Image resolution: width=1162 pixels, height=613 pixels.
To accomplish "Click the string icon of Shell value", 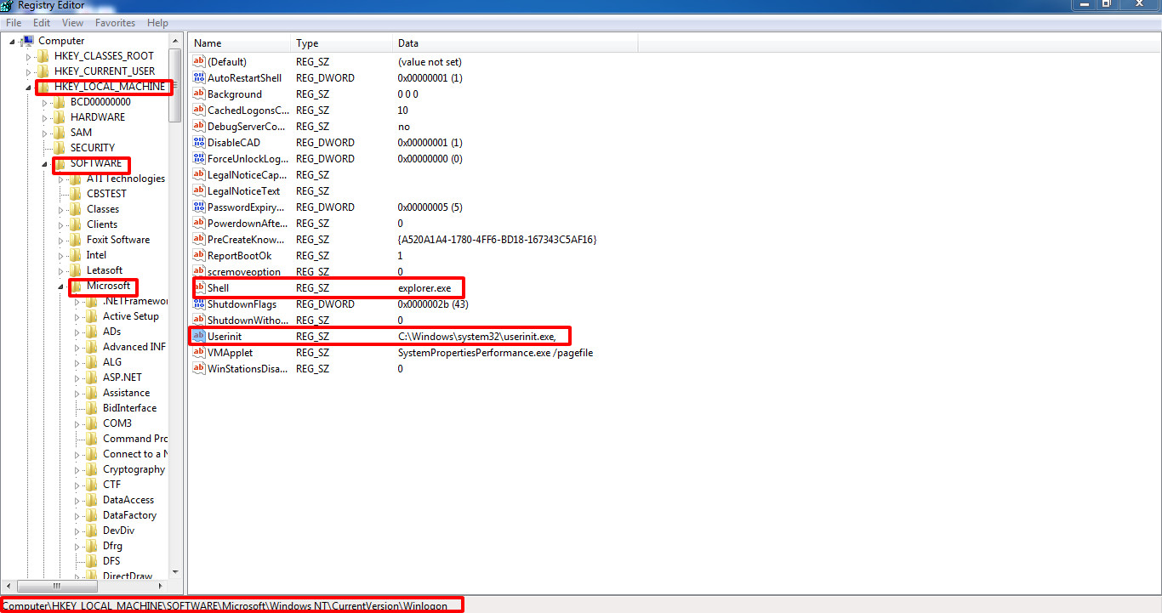I will click(199, 288).
